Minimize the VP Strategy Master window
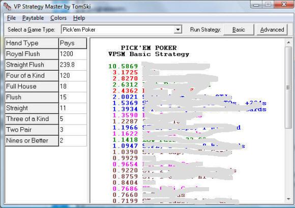 tap(256, 5)
